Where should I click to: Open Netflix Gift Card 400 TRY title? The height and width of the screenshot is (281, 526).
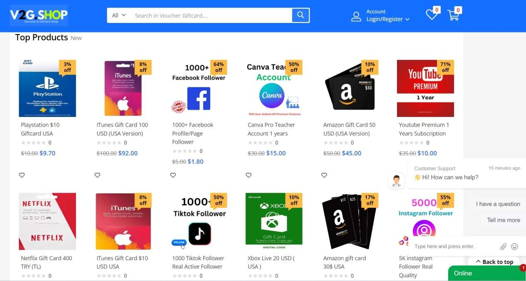click(46, 262)
